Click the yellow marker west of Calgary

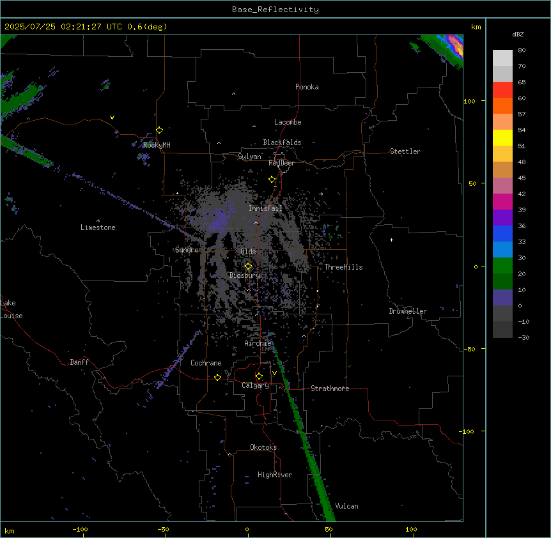tap(217, 377)
